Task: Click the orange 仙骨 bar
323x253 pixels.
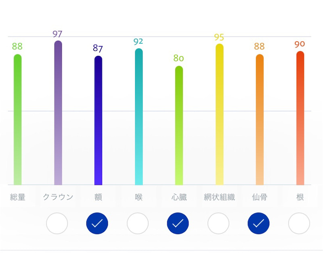Action: pyautogui.click(x=260, y=119)
